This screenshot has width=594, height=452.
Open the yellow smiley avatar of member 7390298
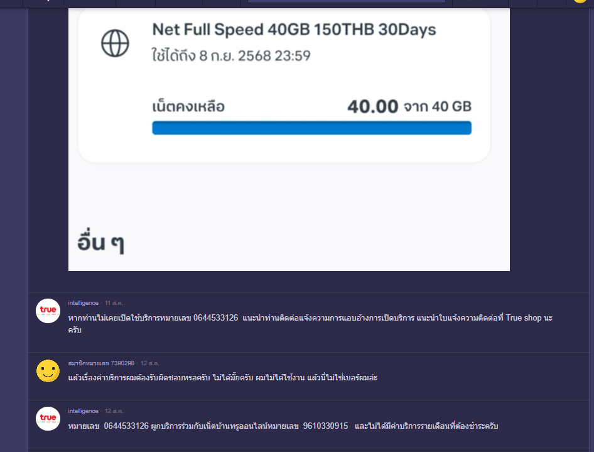48,371
